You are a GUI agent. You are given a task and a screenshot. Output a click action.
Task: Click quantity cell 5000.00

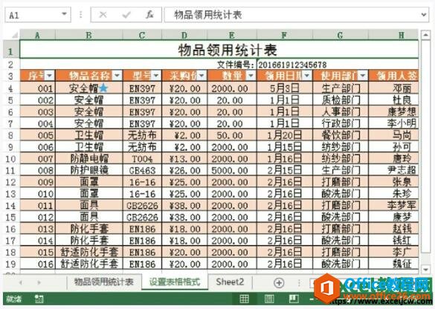tap(232, 170)
